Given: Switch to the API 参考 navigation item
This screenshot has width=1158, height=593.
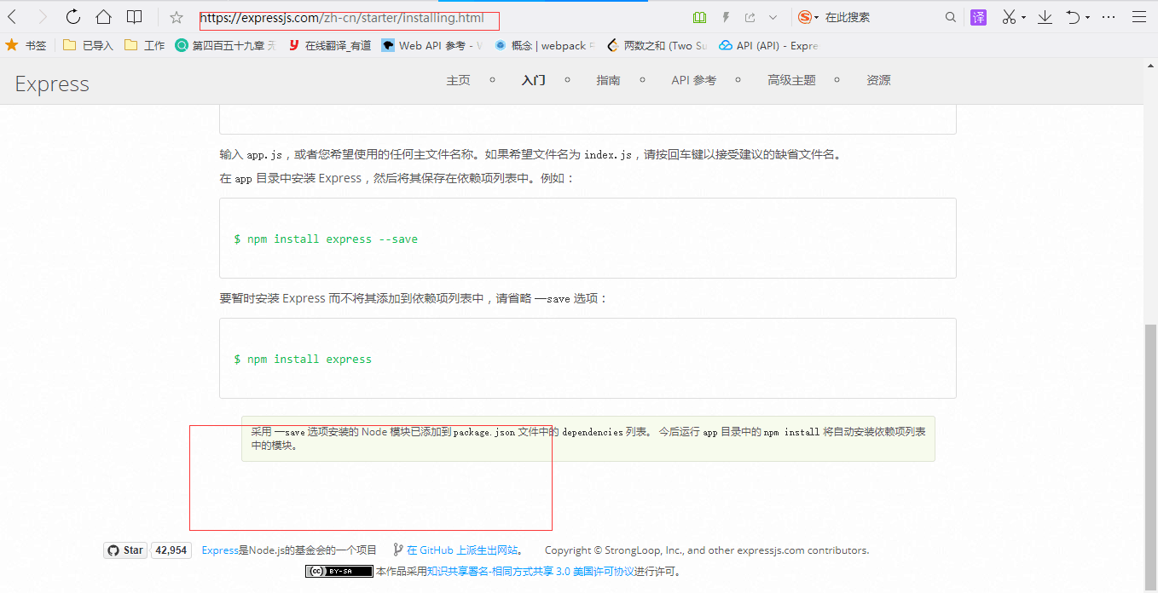Looking at the screenshot, I should click(x=693, y=79).
